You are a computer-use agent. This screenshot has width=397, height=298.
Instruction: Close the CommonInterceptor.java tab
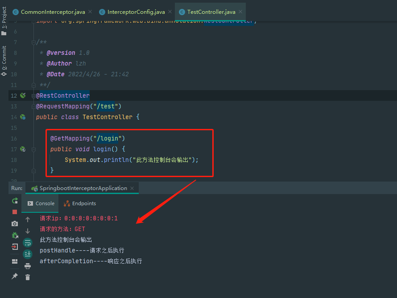pos(90,12)
